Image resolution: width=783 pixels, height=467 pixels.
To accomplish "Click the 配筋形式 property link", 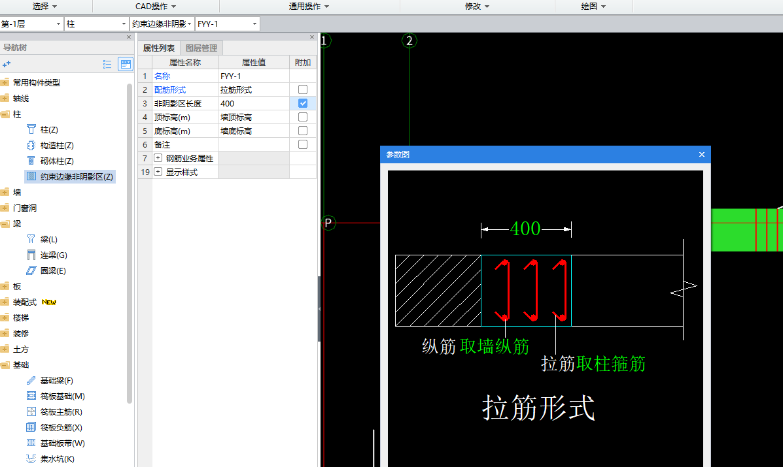I will pos(170,89).
